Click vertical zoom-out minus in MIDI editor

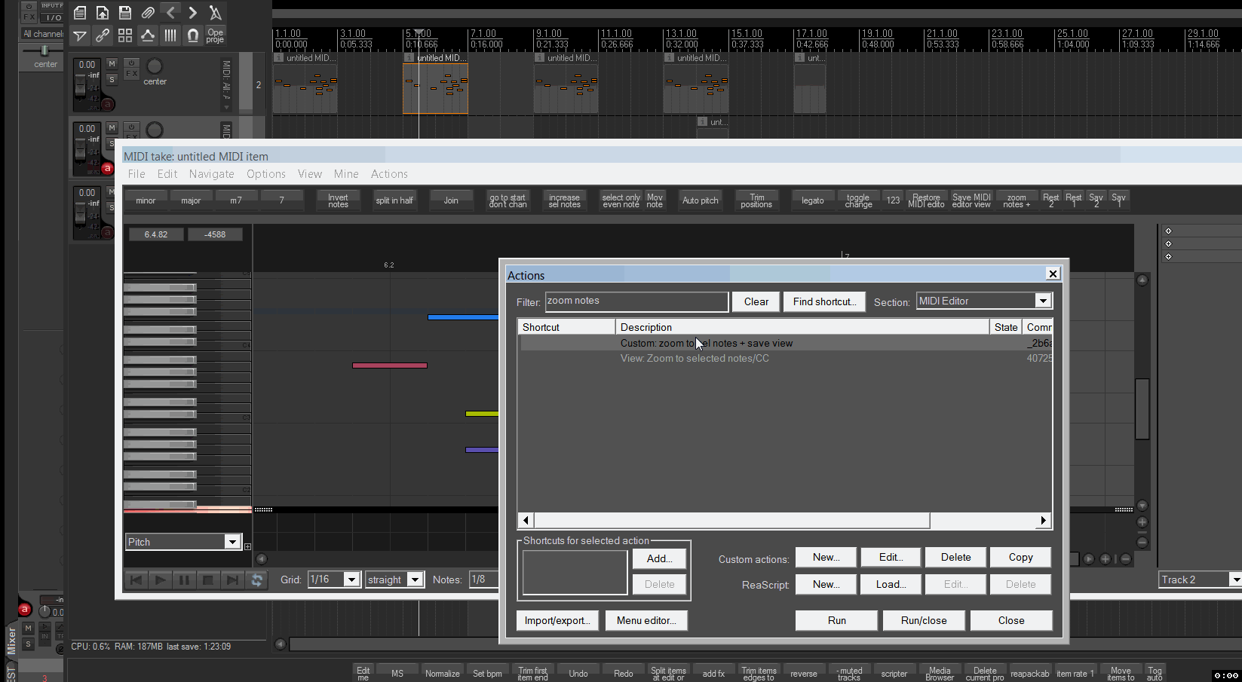point(1142,542)
